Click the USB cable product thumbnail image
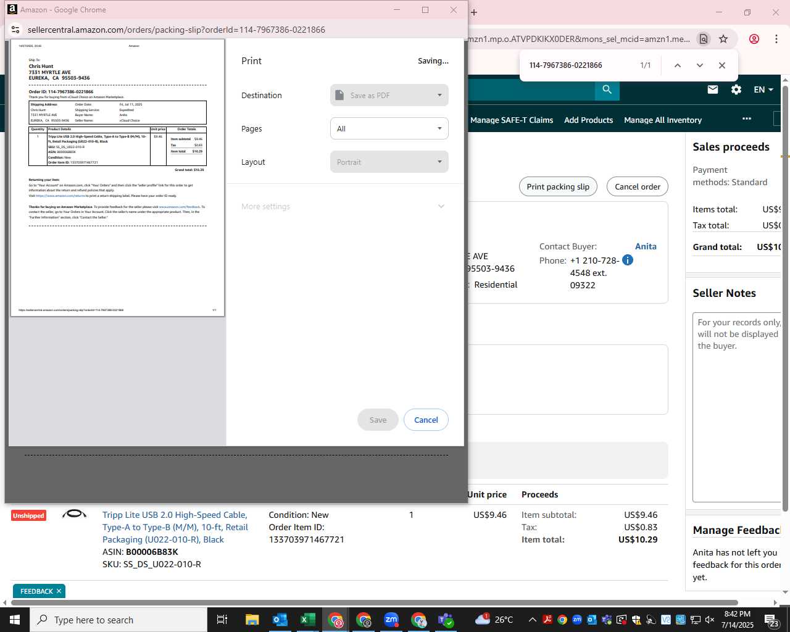The image size is (790, 632). [74, 513]
